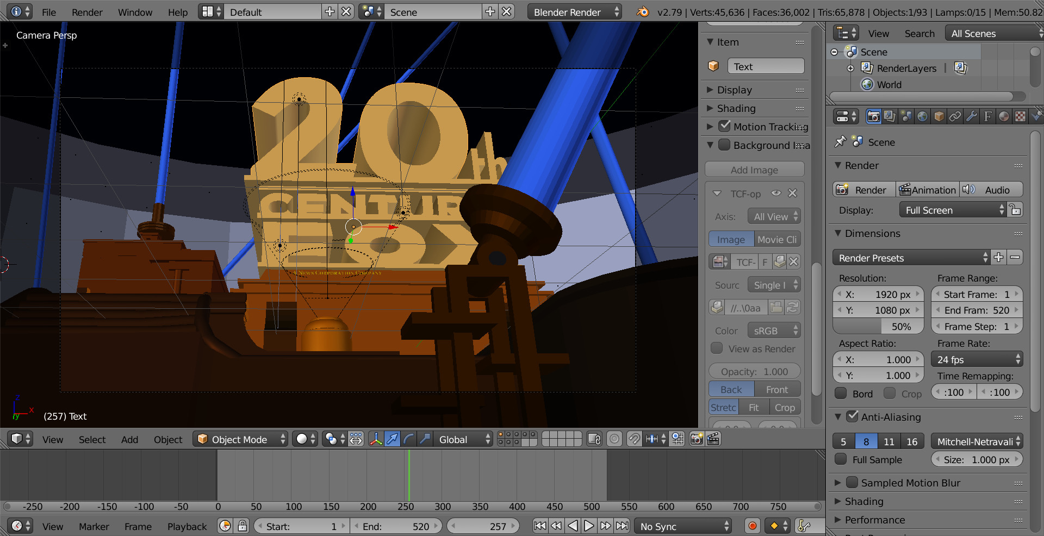Toggle the snap magnet icon
1044x536 pixels.
(x=634, y=439)
